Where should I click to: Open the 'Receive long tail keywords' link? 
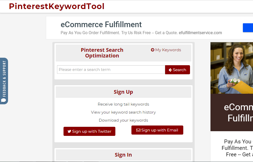pos(123,104)
